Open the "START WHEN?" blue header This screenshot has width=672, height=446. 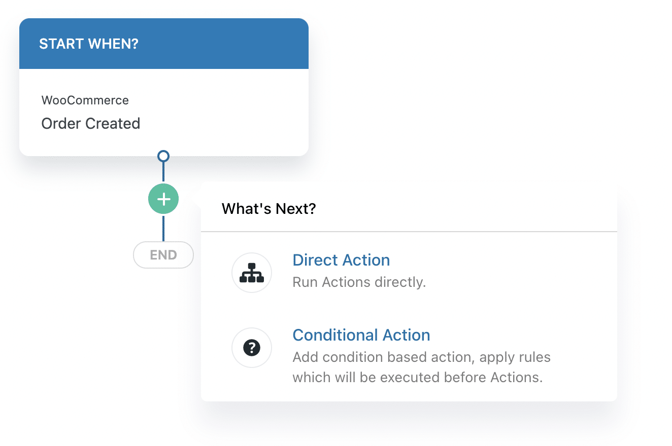coord(163,44)
